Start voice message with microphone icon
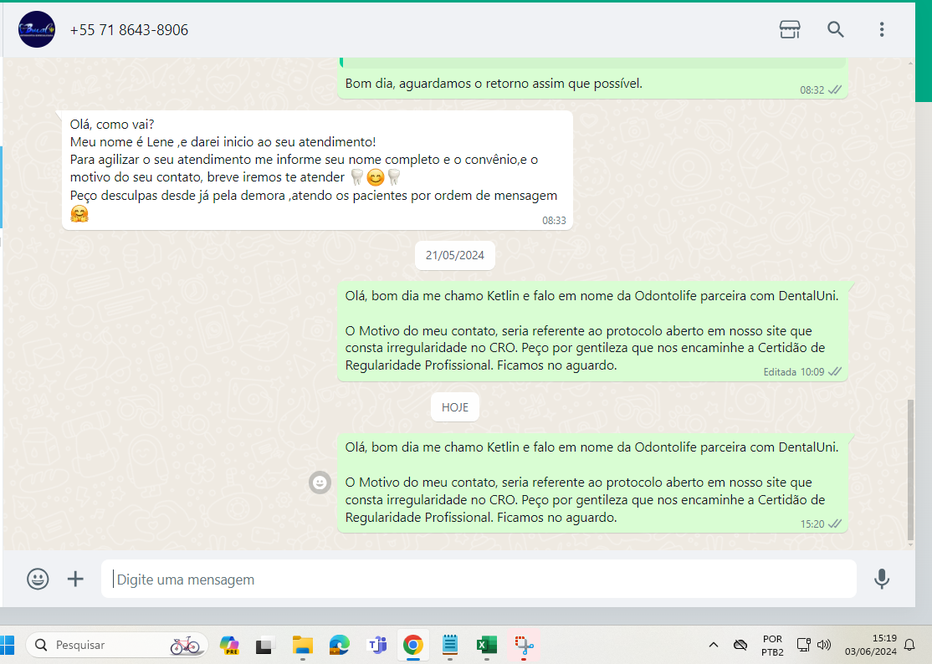This screenshot has width=932, height=664. pos(882,579)
